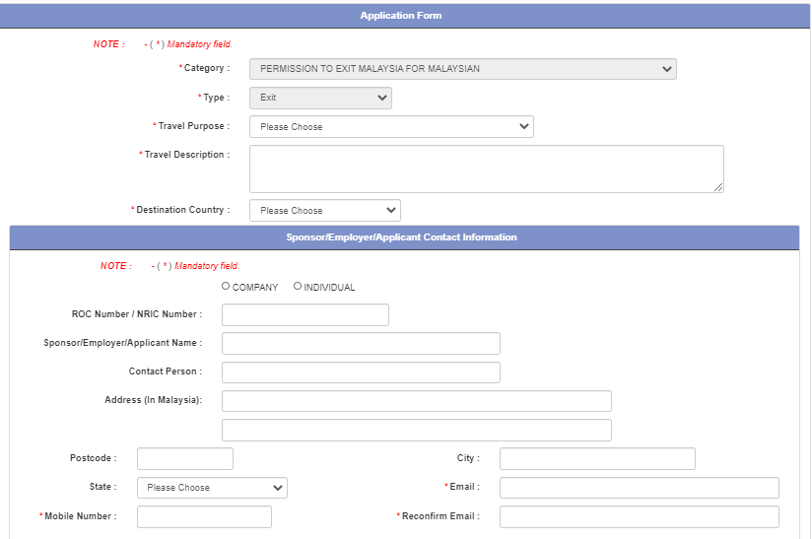Open the Destination Country dropdown
Viewport: 812px width, 539px height.
325,210
